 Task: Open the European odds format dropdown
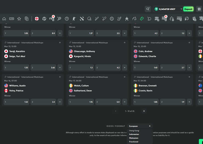point(140,126)
